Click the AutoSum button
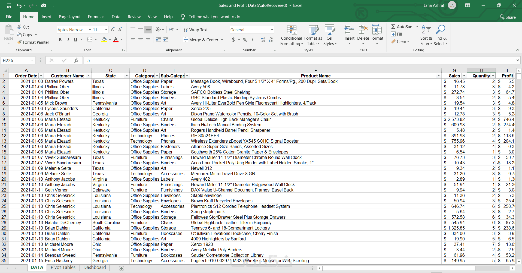 (402, 27)
